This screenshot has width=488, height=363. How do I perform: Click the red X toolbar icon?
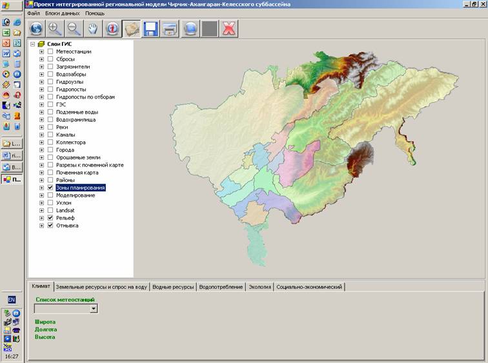(x=228, y=28)
